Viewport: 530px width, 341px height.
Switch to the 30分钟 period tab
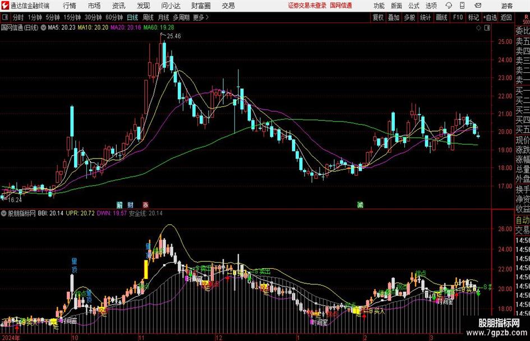(x=93, y=17)
